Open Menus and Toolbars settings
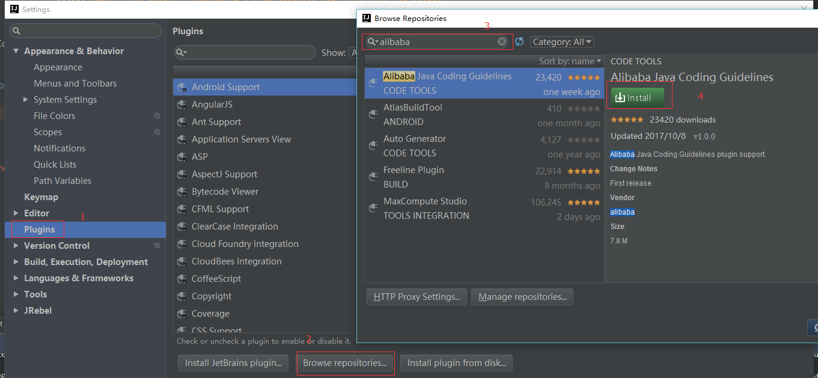The height and width of the screenshot is (378, 818). 75,84
